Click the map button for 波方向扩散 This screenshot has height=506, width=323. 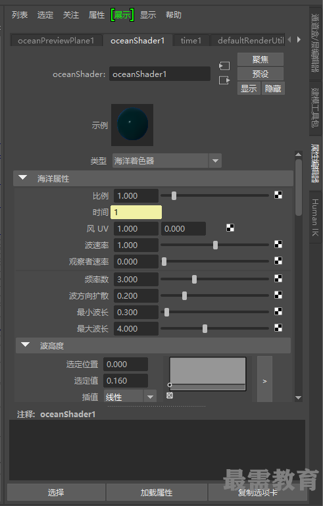[278, 295]
